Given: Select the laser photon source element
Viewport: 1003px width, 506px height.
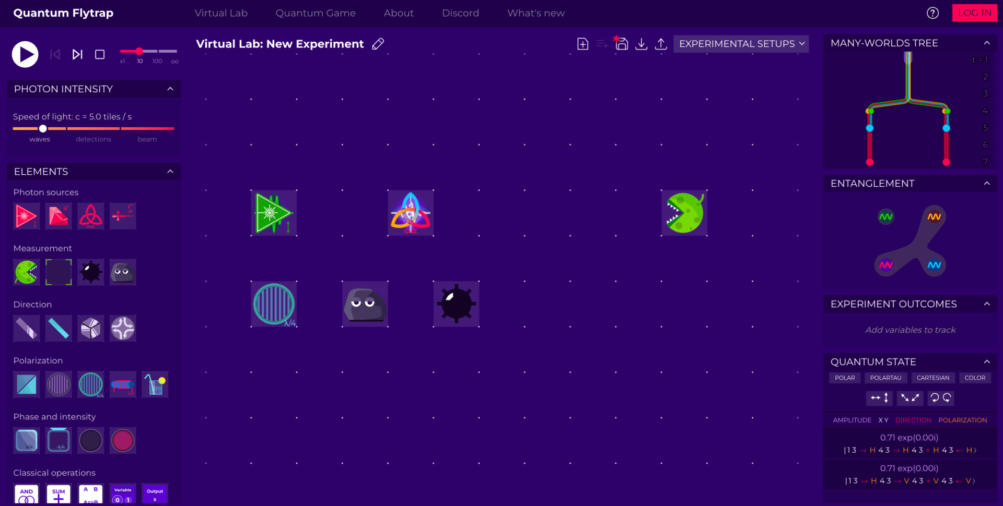Looking at the screenshot, I should pyautogui.click(x=26, y=216).
